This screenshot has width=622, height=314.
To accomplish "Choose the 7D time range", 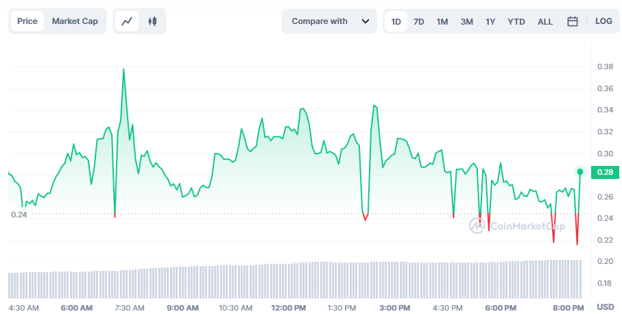I will (x=419, y=21).
